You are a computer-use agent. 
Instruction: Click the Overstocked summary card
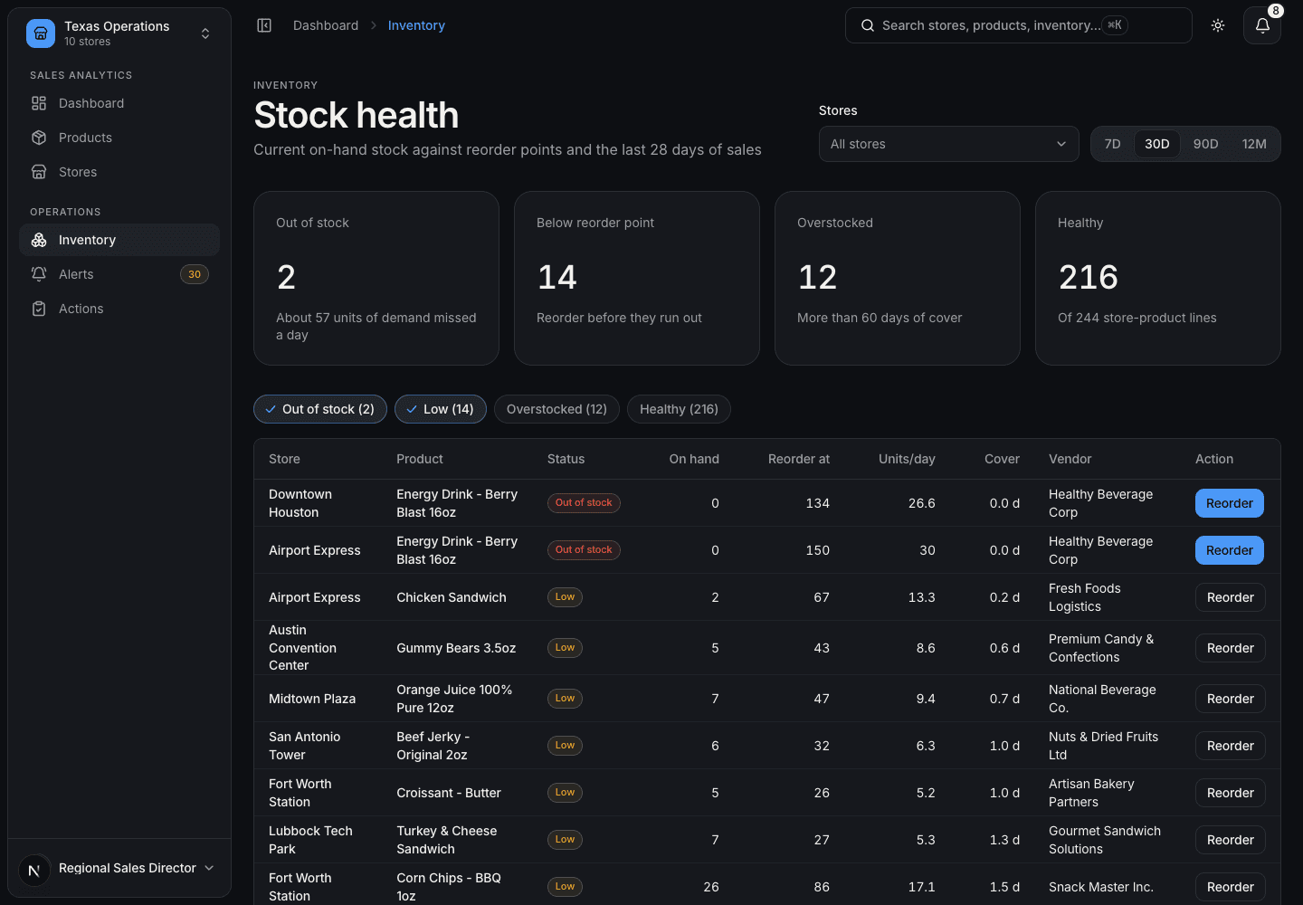pyautogui.click(x=898, y=278)
